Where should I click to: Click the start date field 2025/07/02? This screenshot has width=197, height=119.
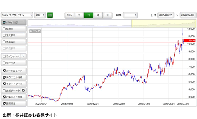(x=166, y=15)
